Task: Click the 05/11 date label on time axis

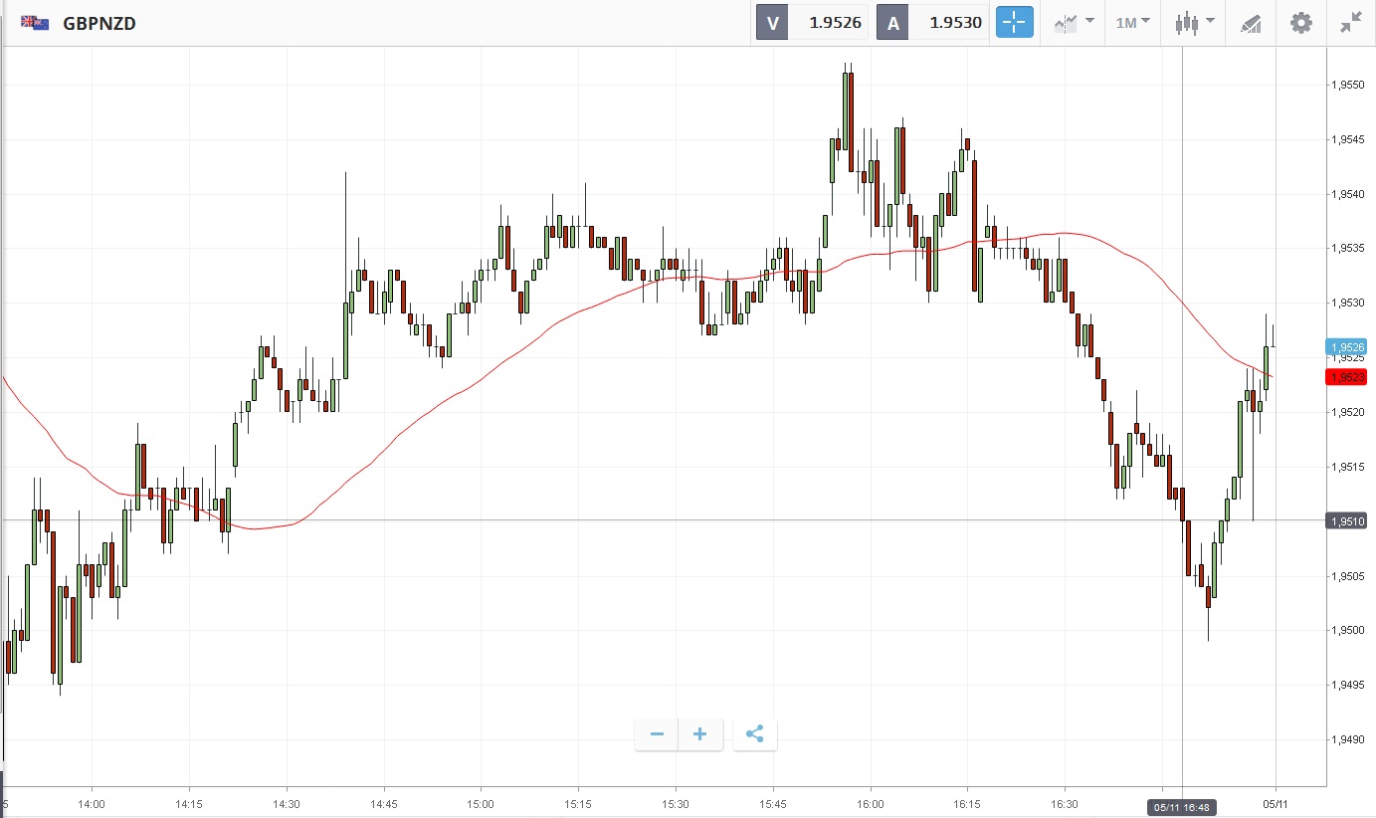Action: point(1277,803)
